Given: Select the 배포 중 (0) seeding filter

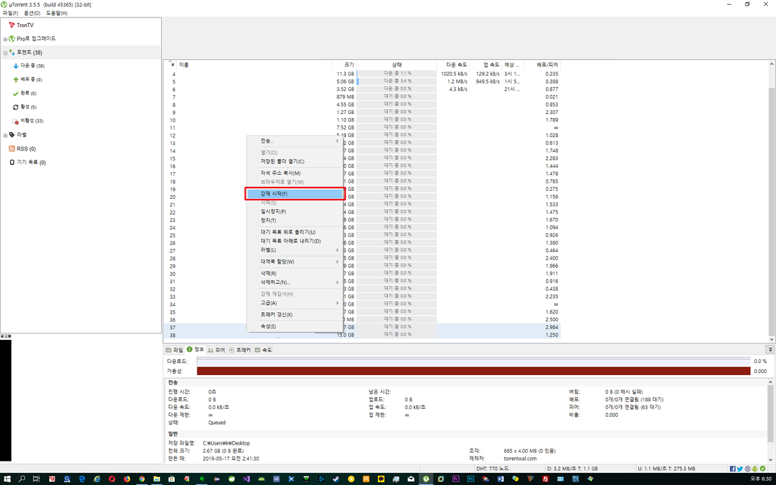Looking at the screenshot, I should (28, 80).
